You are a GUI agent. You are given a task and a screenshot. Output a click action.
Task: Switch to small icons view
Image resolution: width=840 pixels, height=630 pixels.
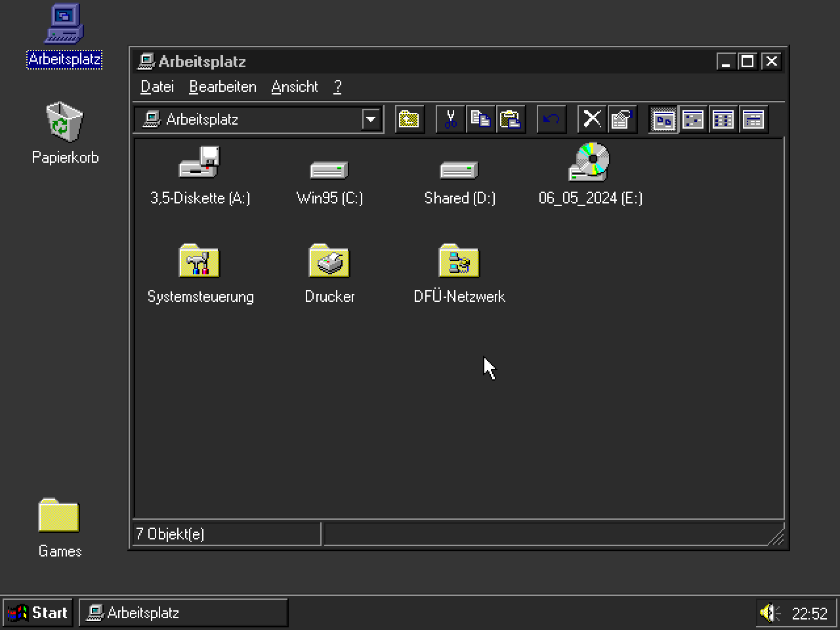[694, 119]
